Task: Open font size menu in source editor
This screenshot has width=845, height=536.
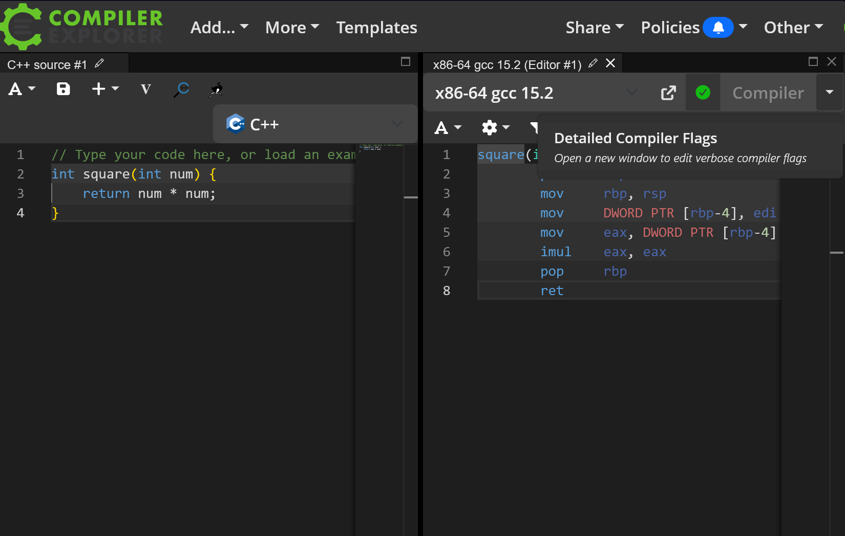Action: (x=22, y=89)
